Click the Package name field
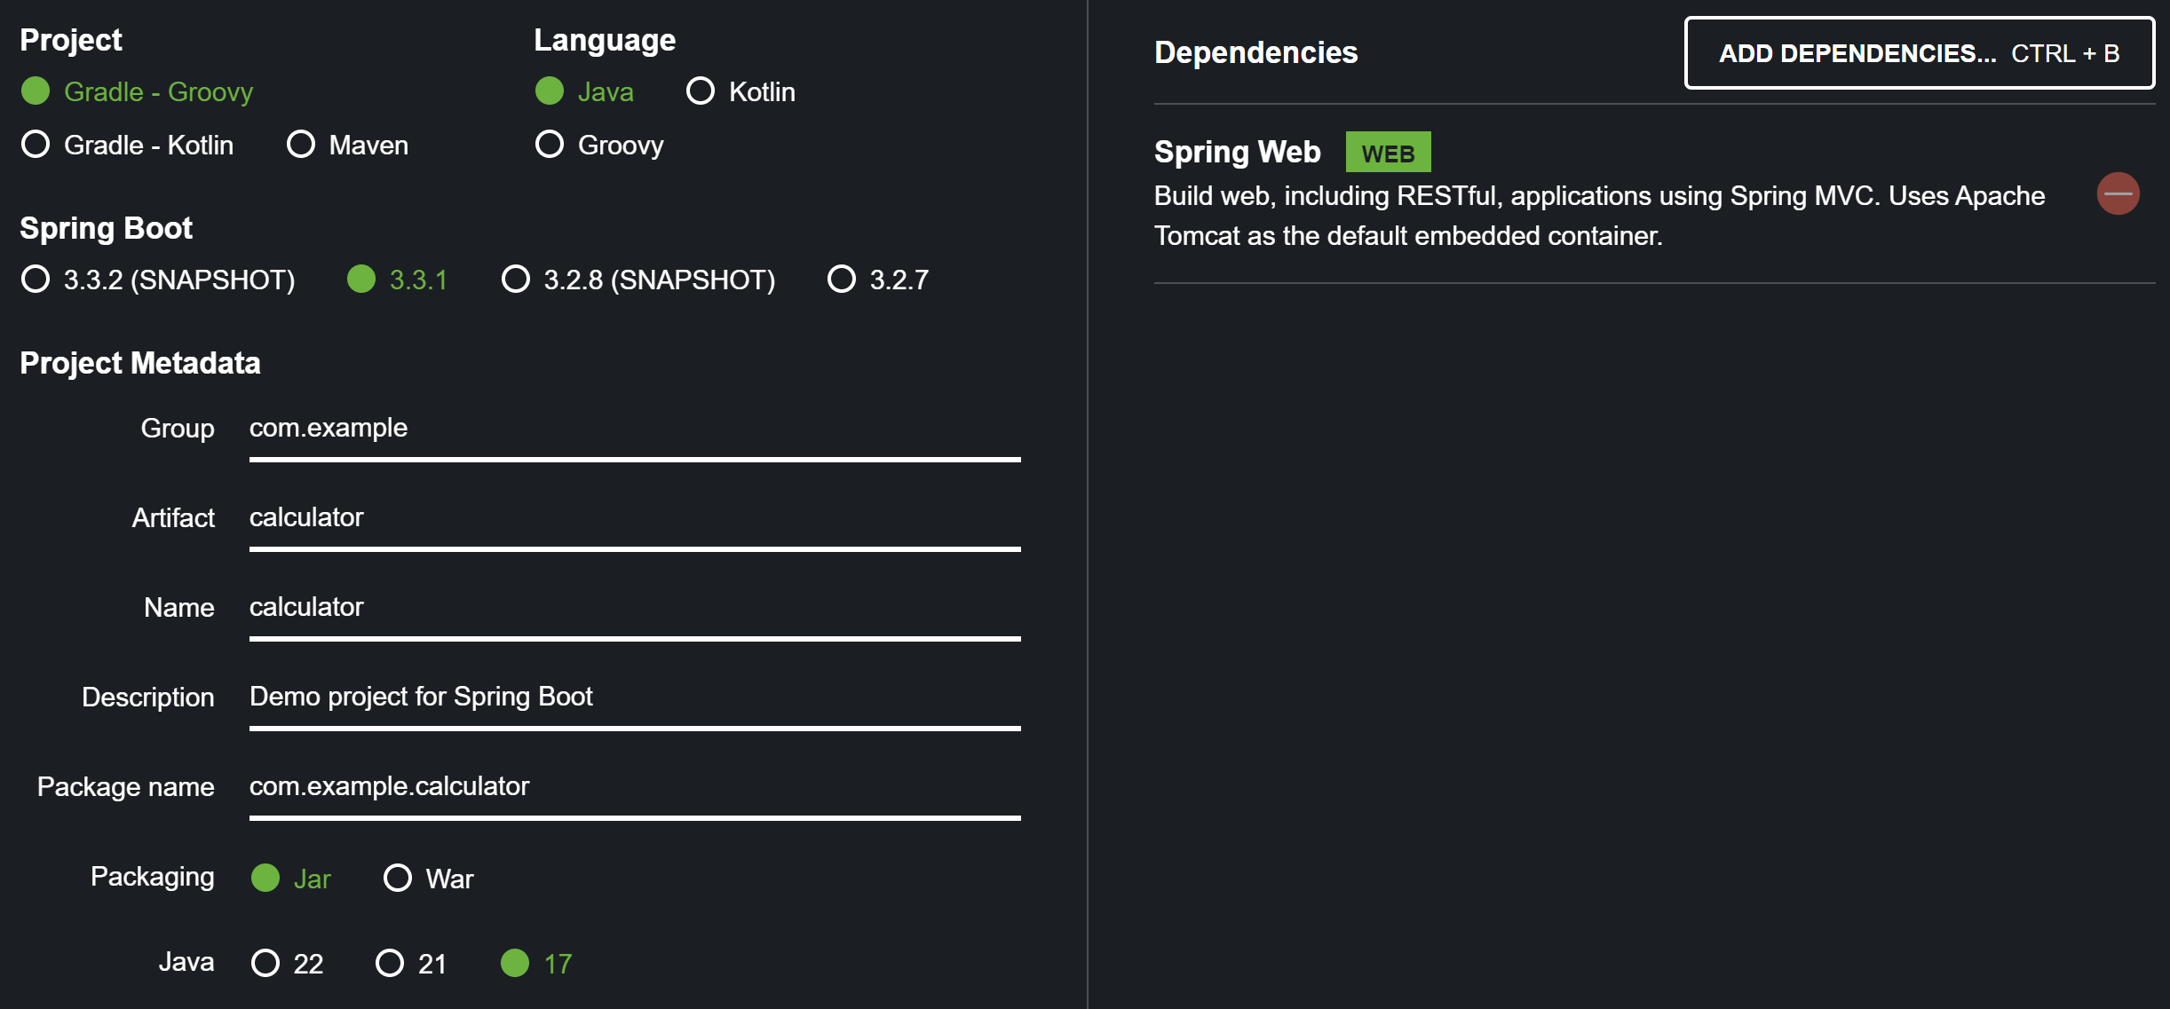Image resolution: width=2170 pixels, height=1009 pixels. [x=634, y=787]
